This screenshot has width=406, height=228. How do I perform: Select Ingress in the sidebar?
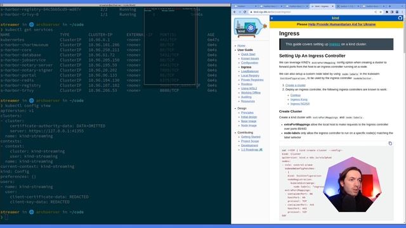coord(246,67)
